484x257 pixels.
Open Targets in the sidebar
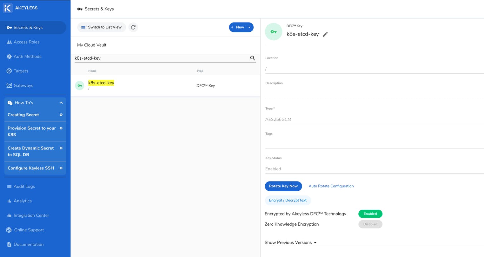[x=21, y=71]
